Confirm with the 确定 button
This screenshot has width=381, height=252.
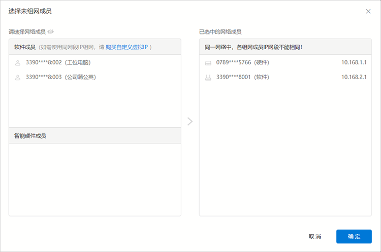pyautogui.click(x=354, y=236)
